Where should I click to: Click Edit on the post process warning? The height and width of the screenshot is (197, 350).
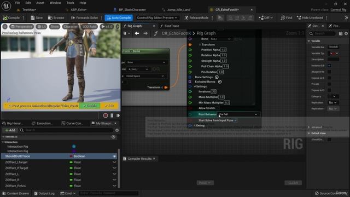pyautogui.click(x=109, y=106)
